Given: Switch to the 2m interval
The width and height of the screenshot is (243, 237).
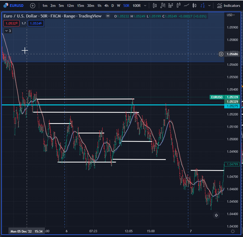Looking at the screenshot, I should pyautogui.click(x=53, y=6).
